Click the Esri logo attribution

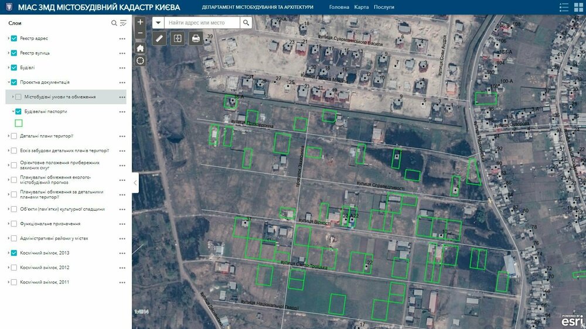click(572, 320)
